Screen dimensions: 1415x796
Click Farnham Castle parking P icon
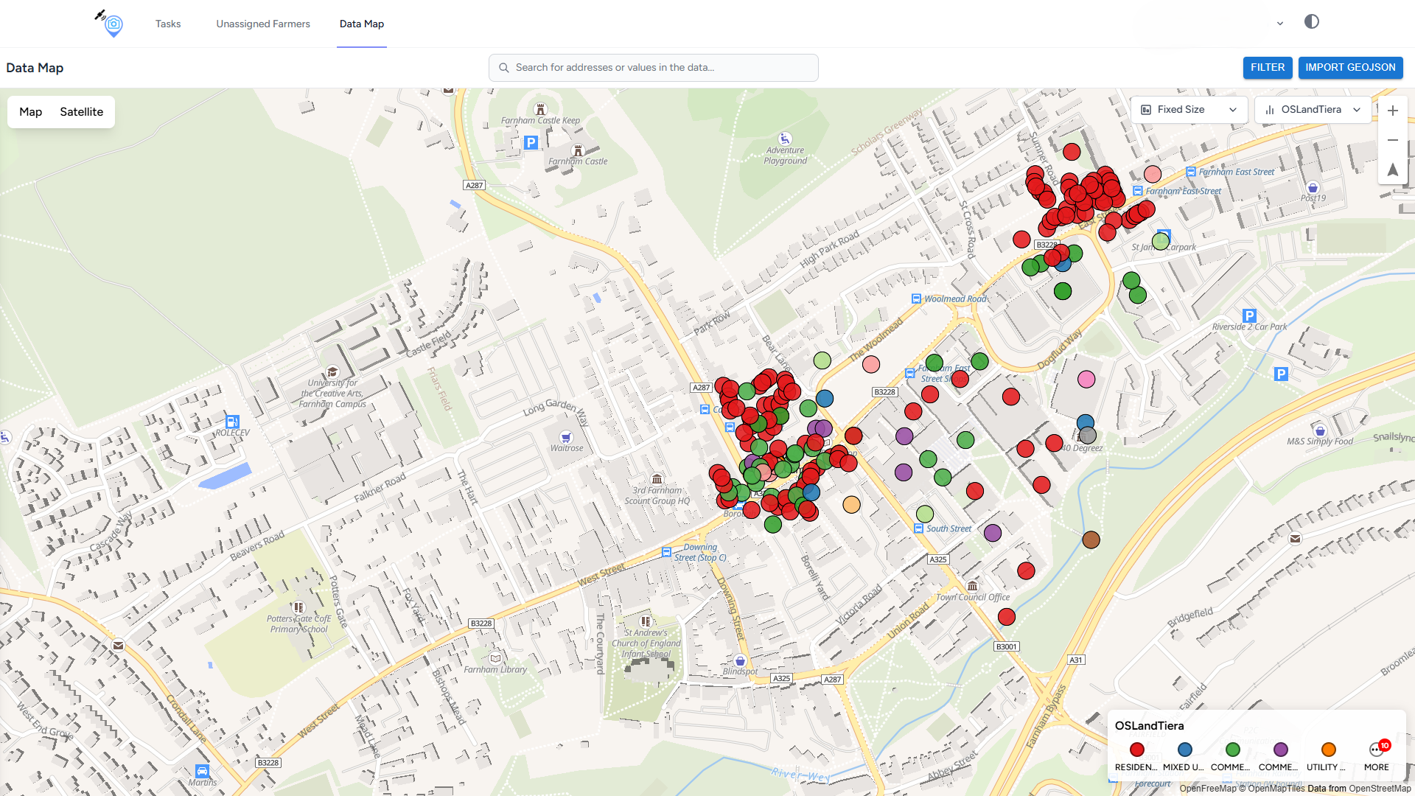(x=531, y=143)
